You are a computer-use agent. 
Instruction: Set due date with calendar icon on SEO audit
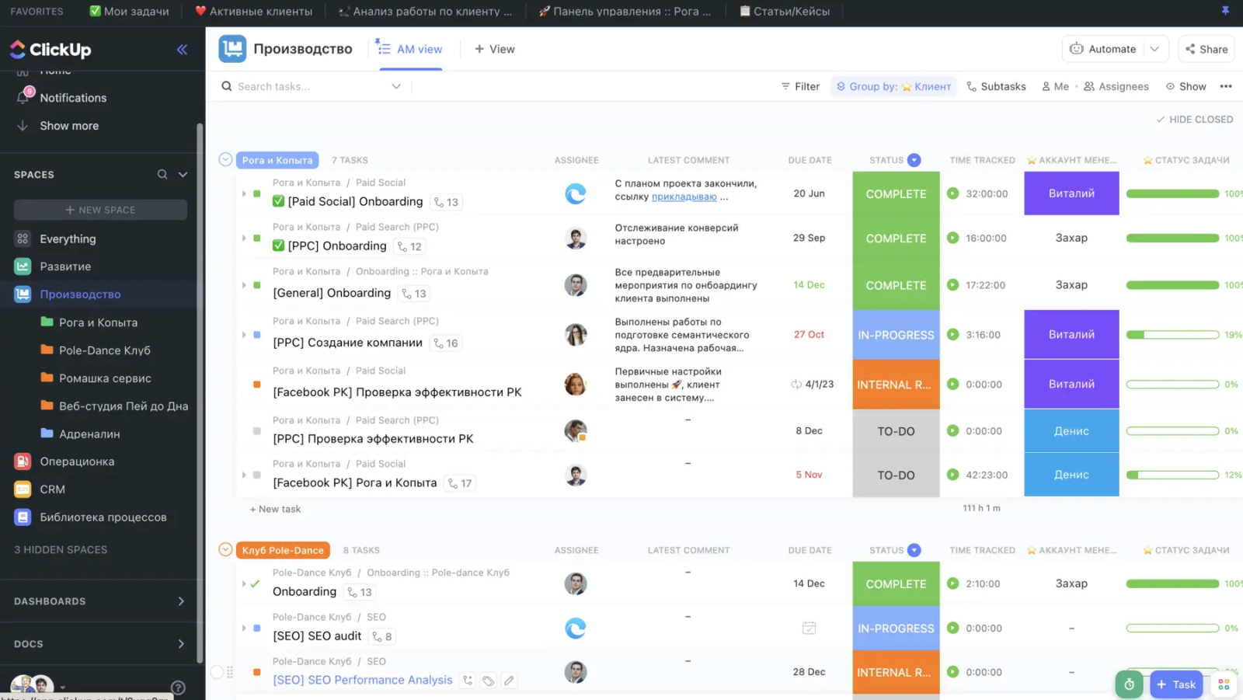809,628
